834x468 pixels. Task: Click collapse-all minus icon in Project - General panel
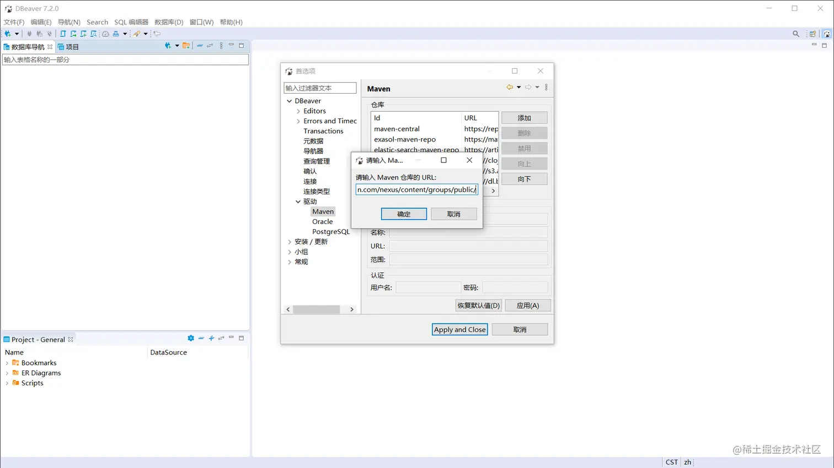201,338
